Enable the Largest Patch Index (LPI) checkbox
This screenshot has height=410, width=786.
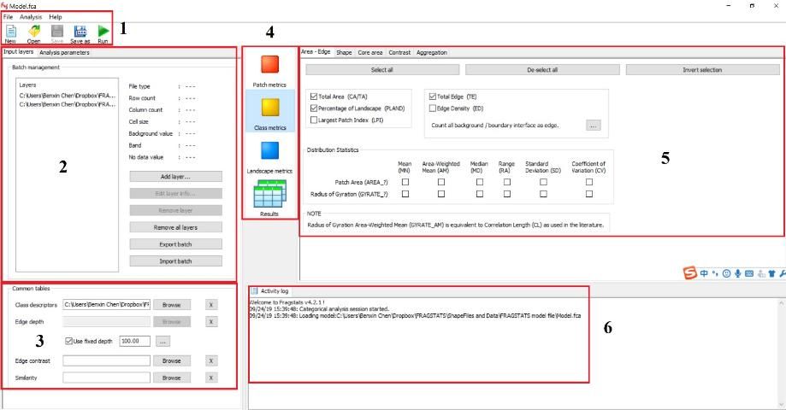coord(315,120)
